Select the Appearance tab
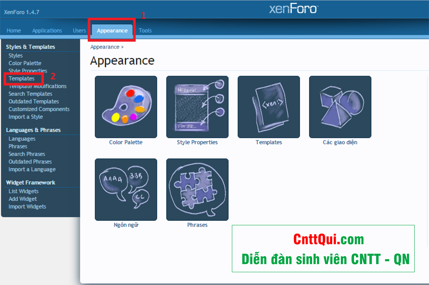The width and height of the screenshot is (429, 285). point(112,30)
